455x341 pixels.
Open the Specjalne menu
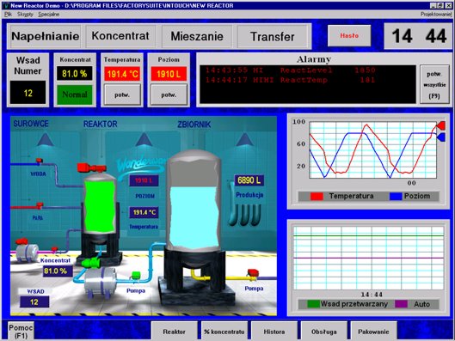pos(48,15)
